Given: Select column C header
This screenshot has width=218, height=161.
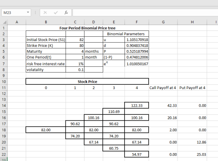Looking at the screenshot, I should (75, 22).
